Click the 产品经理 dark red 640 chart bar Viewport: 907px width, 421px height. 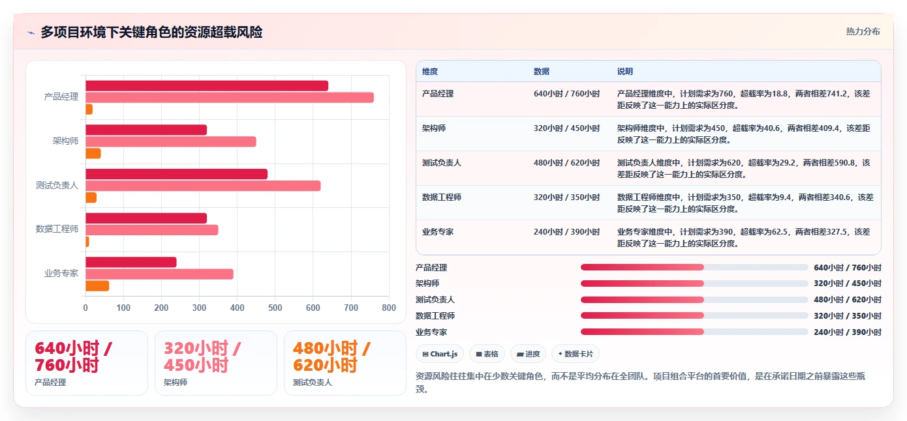tap(207, 85)
